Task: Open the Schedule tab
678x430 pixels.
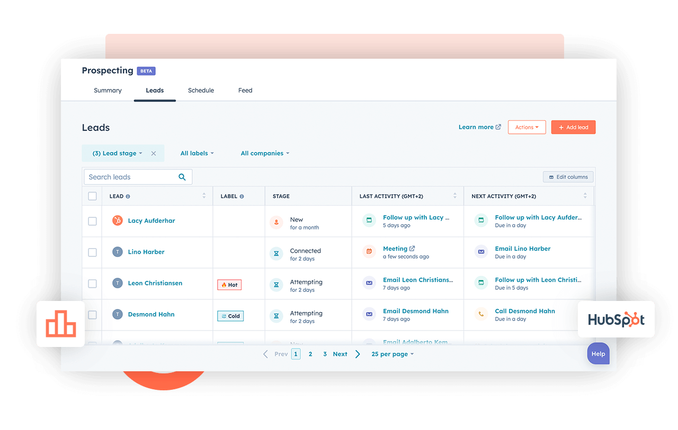Action: click(201, 90)
